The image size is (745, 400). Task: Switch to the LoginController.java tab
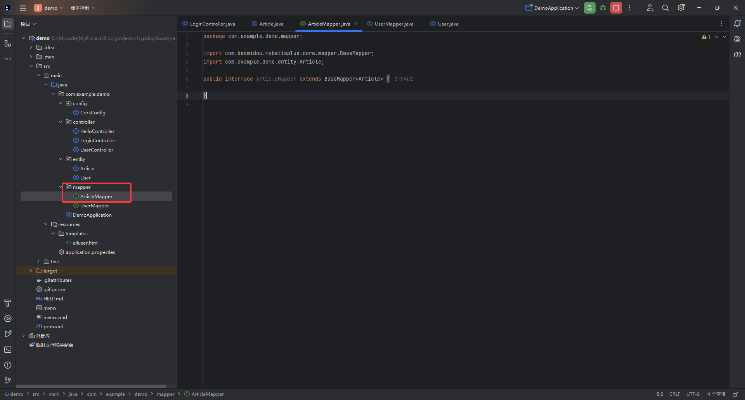(x=212, y=24)
